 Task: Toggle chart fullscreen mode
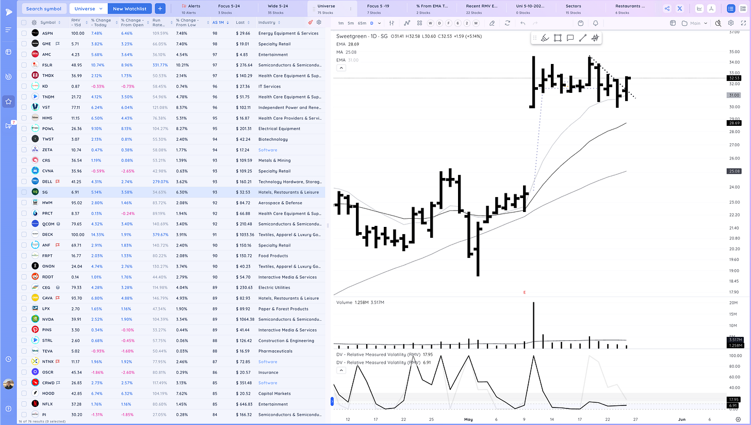[742, 23]
